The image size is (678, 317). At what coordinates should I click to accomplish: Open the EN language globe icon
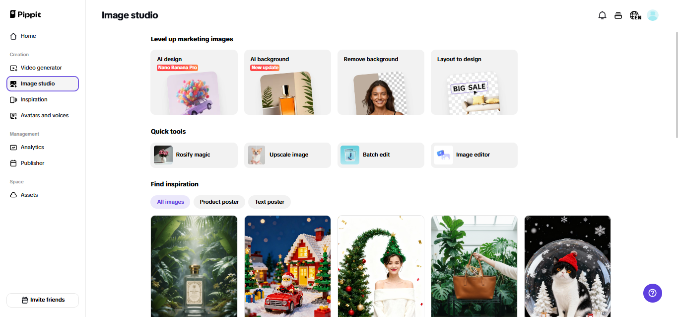click(635, 15)
